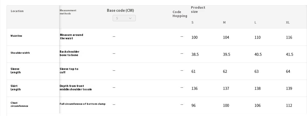This screenshot has height=116, width=307.
Task: Click the Code Hopping column header
Action: click(x=180, y=14)
